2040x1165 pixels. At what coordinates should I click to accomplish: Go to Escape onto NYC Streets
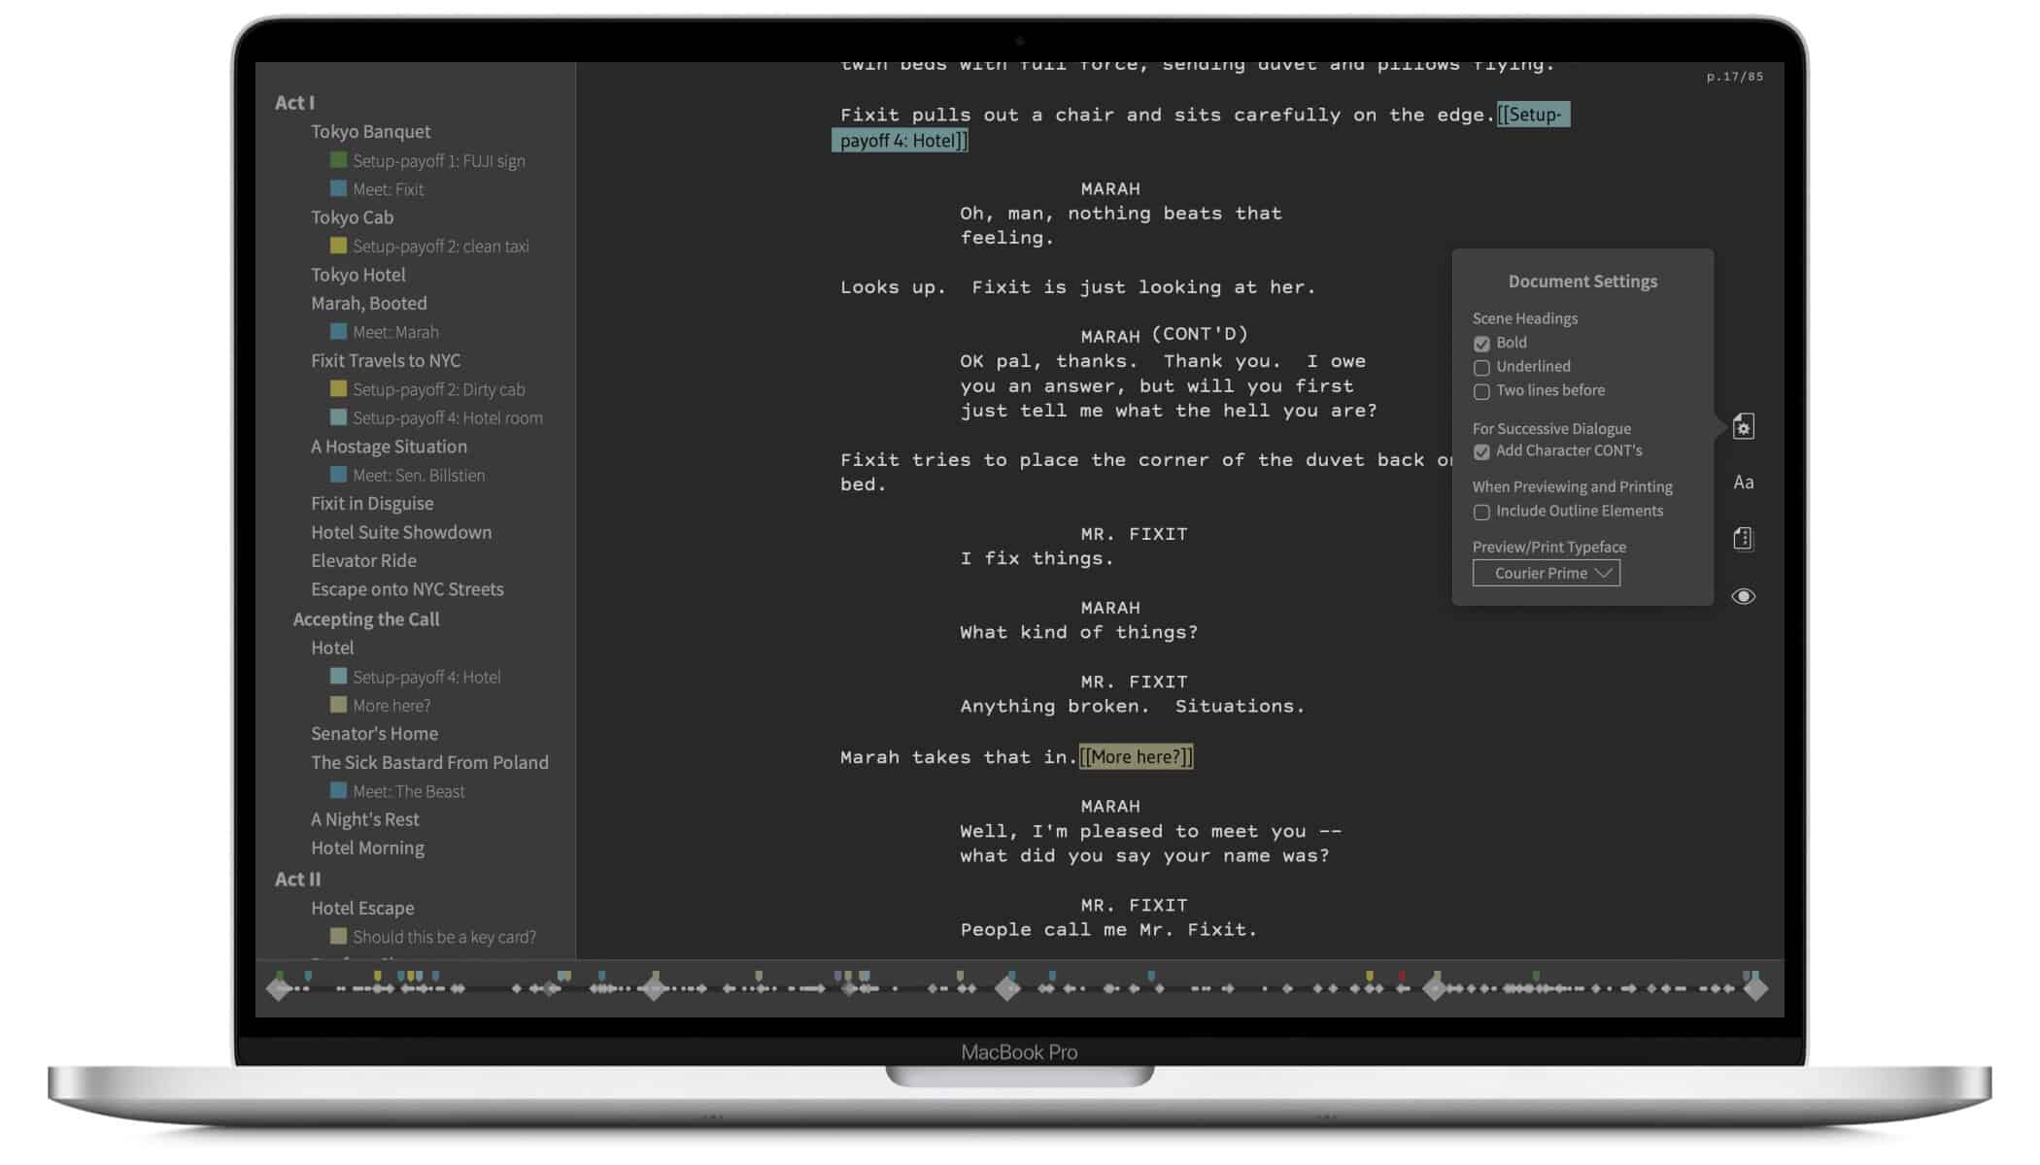[407, 589]
